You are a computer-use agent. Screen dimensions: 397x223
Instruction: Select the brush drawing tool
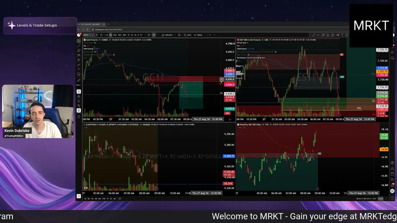click(x=79, y=64)
